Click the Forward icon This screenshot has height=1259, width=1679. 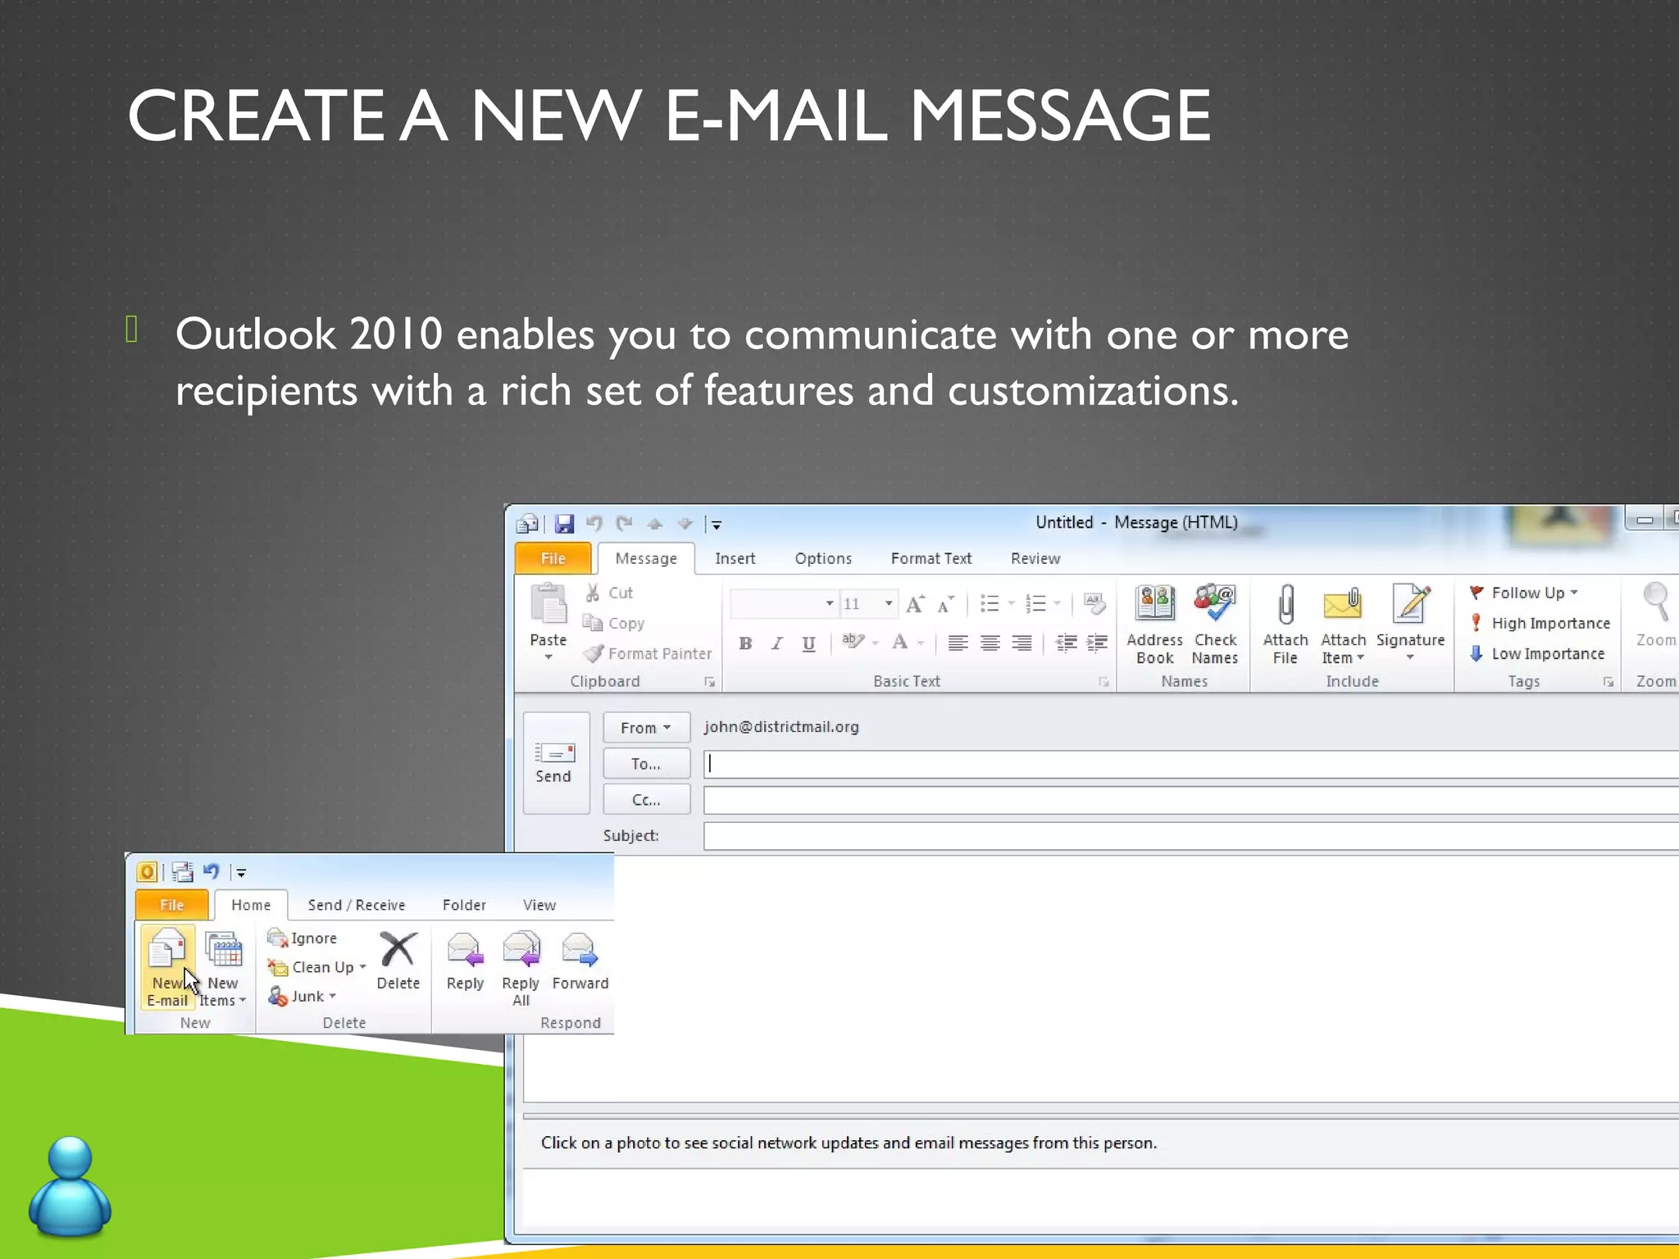[580, 949]
